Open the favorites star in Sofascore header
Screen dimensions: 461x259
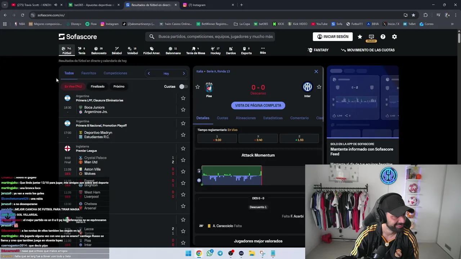click(x=360, y=37)
